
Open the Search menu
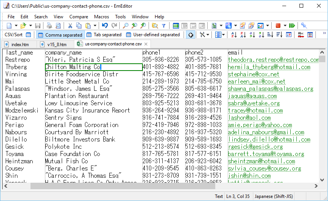pos(41,17)
